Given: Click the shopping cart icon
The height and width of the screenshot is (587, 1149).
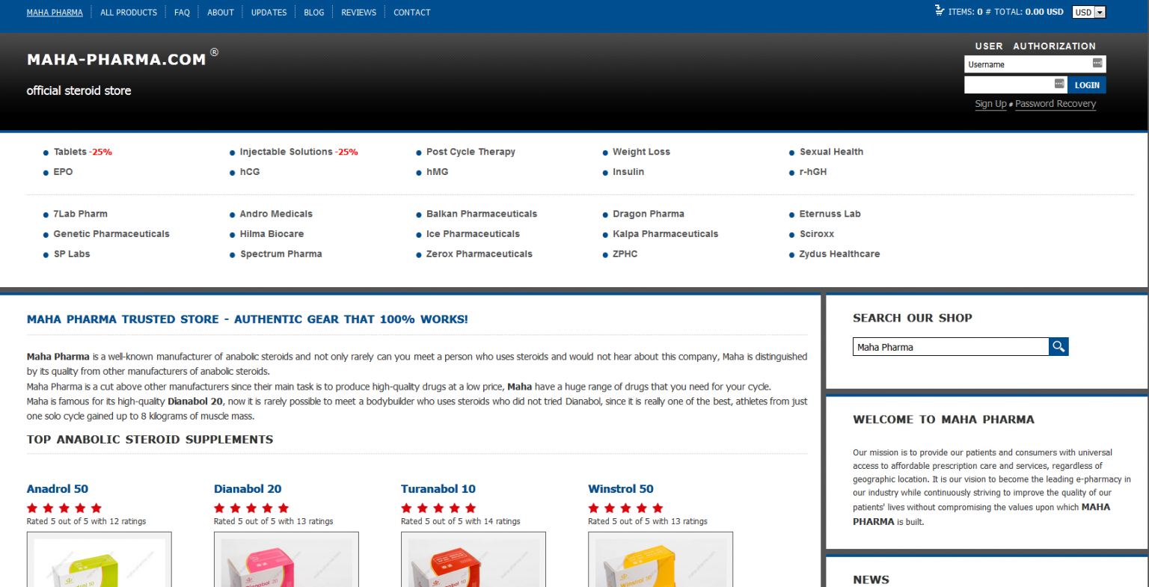Looking at the screenshot, I should pos(940,10).
